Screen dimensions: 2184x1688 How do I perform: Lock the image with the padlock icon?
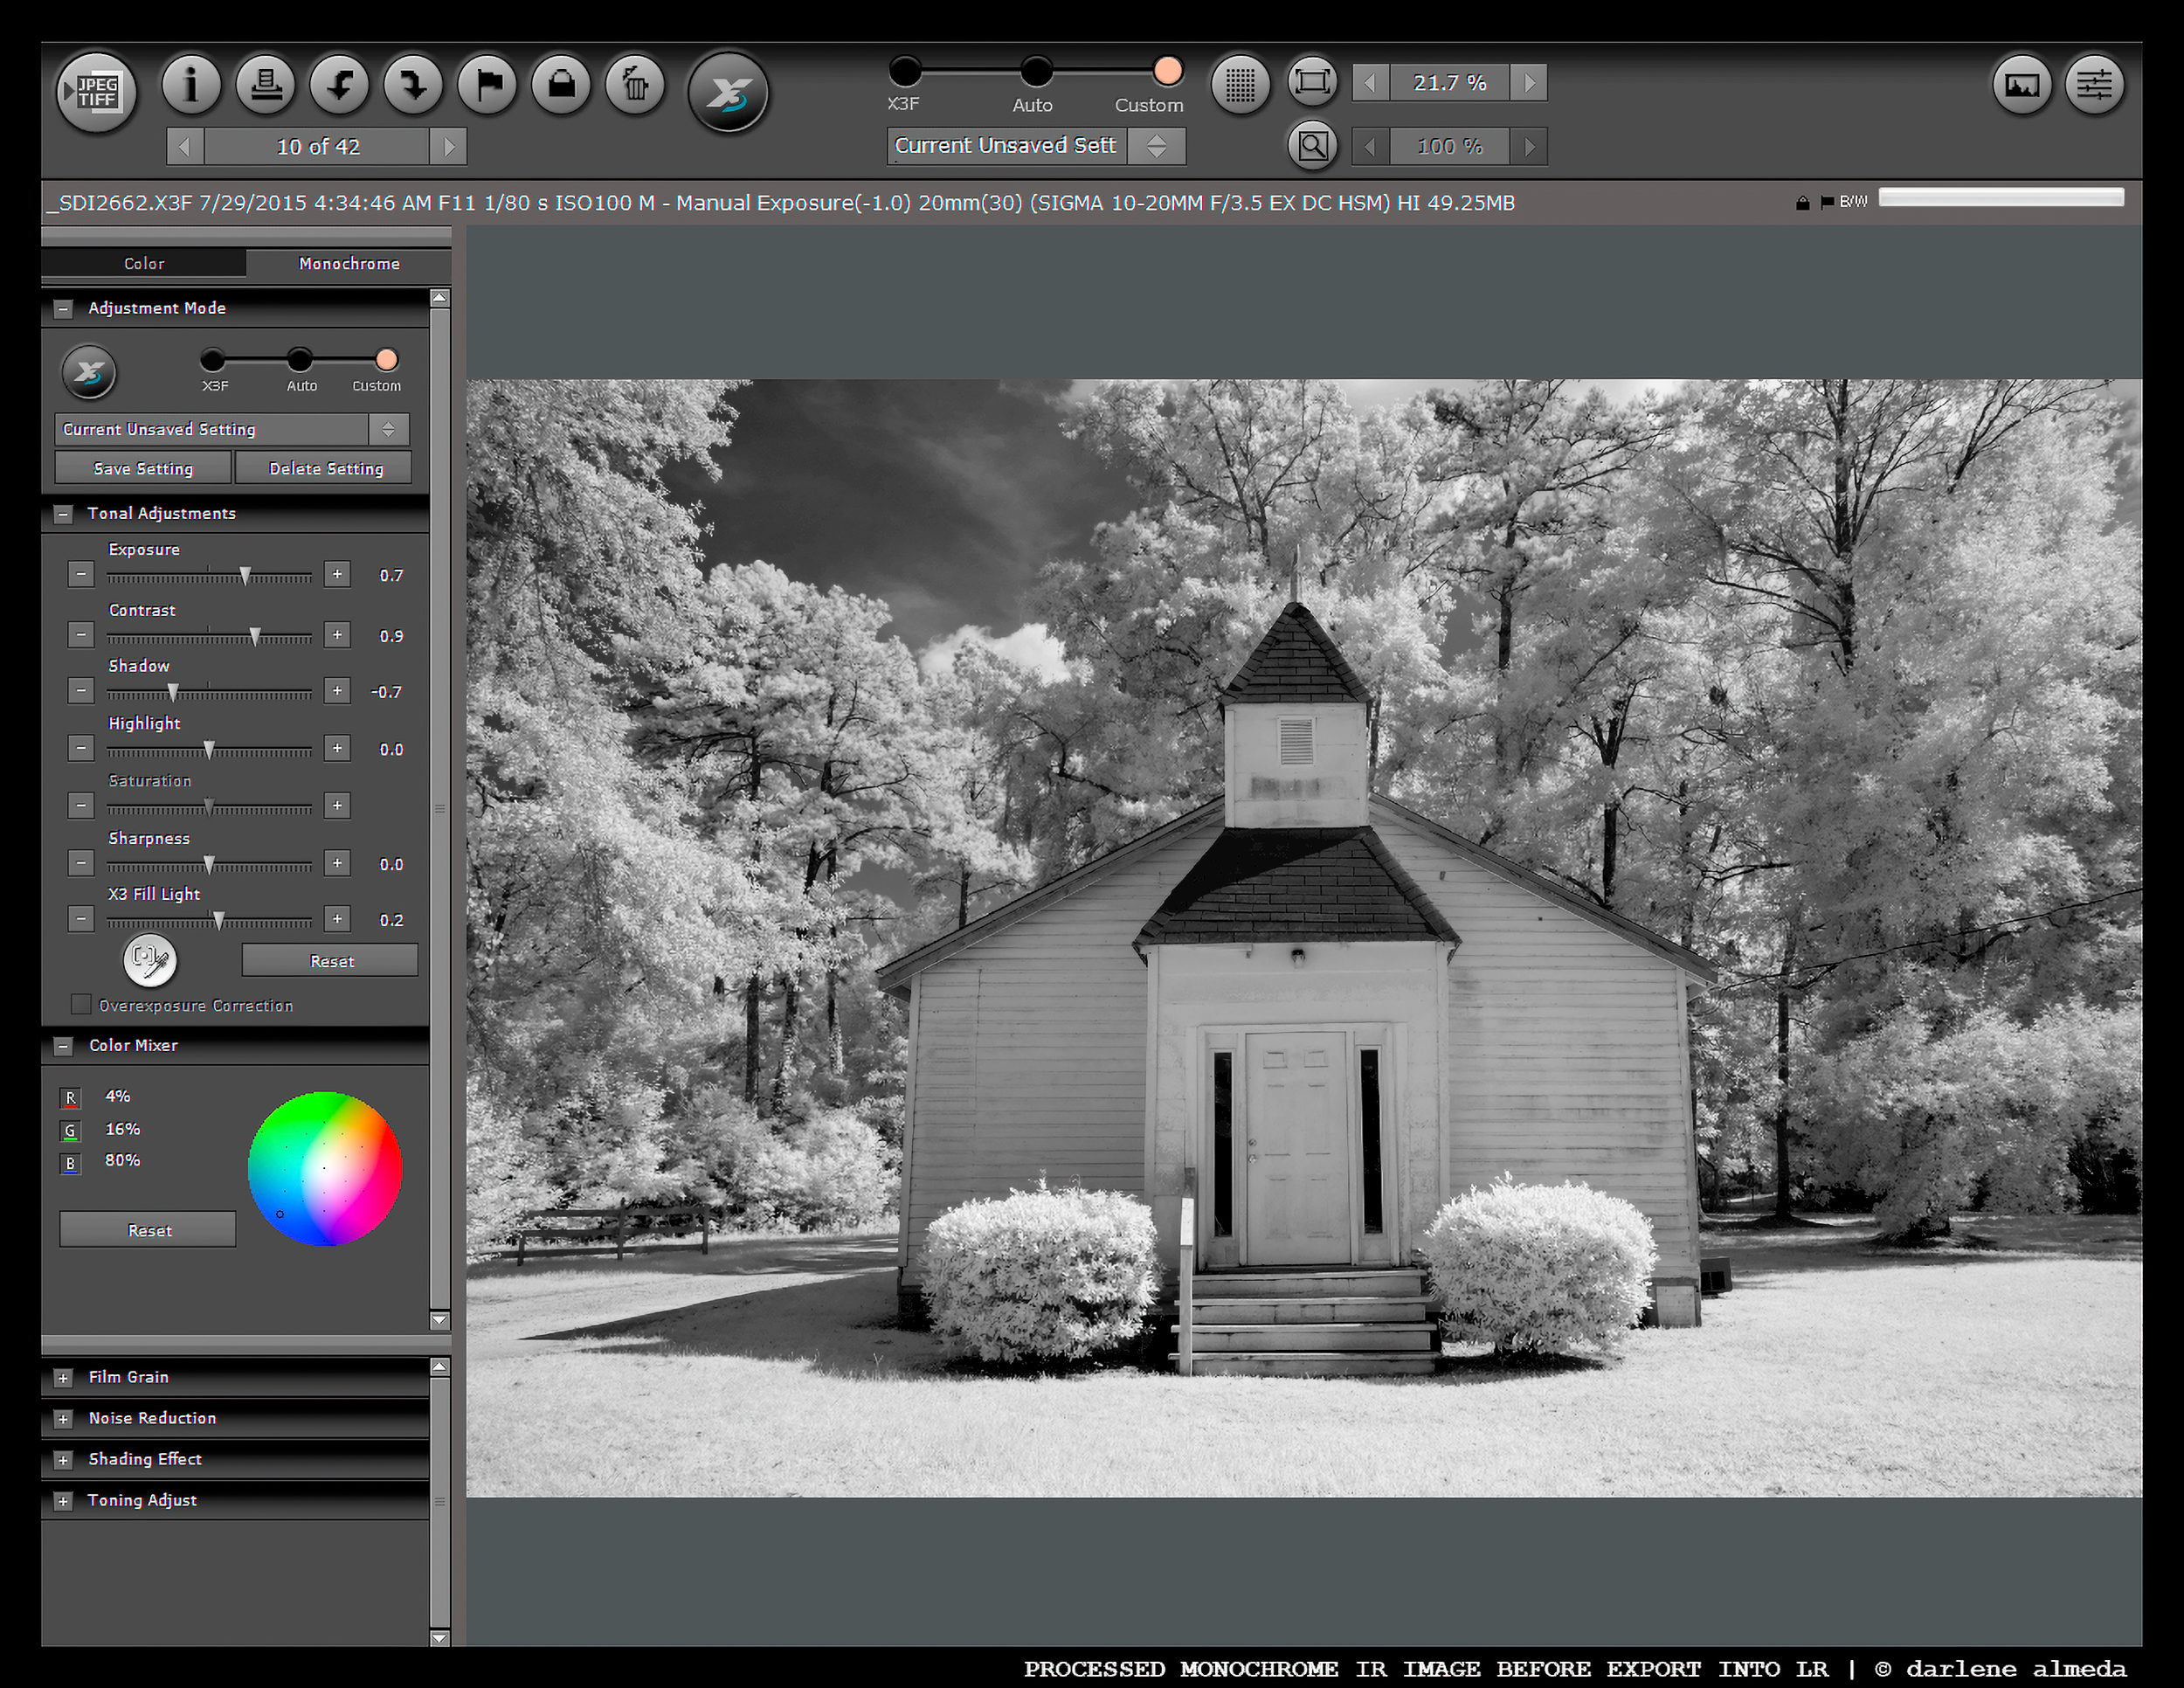click(x=561, y=84)
